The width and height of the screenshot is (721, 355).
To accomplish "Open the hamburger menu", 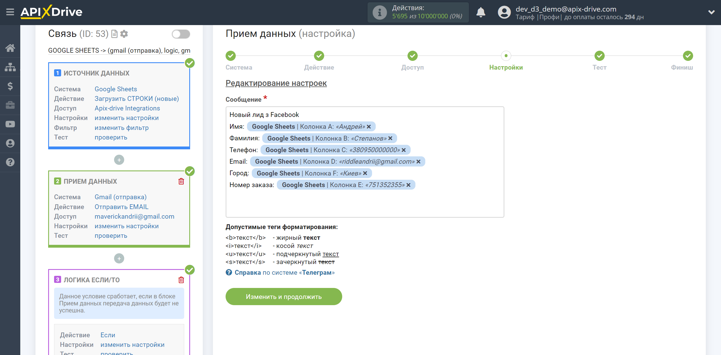I will tap(10, 12).
